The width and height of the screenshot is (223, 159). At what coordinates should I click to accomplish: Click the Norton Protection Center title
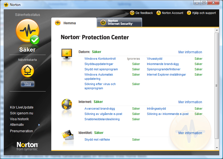pyautogui.click(x=95, y=37)
